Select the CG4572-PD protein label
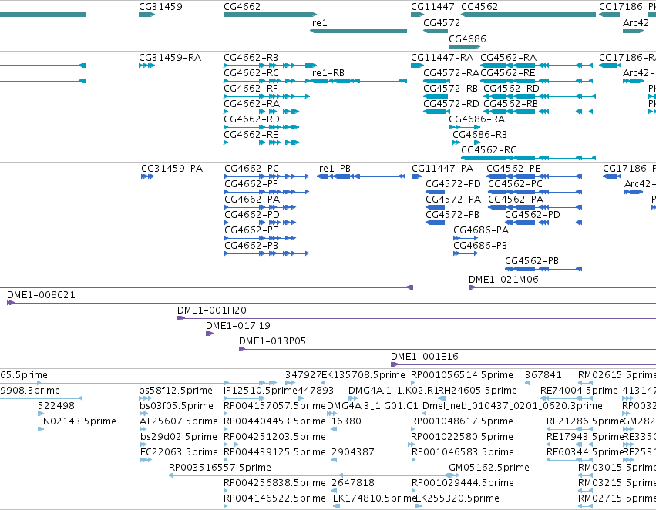 point(453,184)
